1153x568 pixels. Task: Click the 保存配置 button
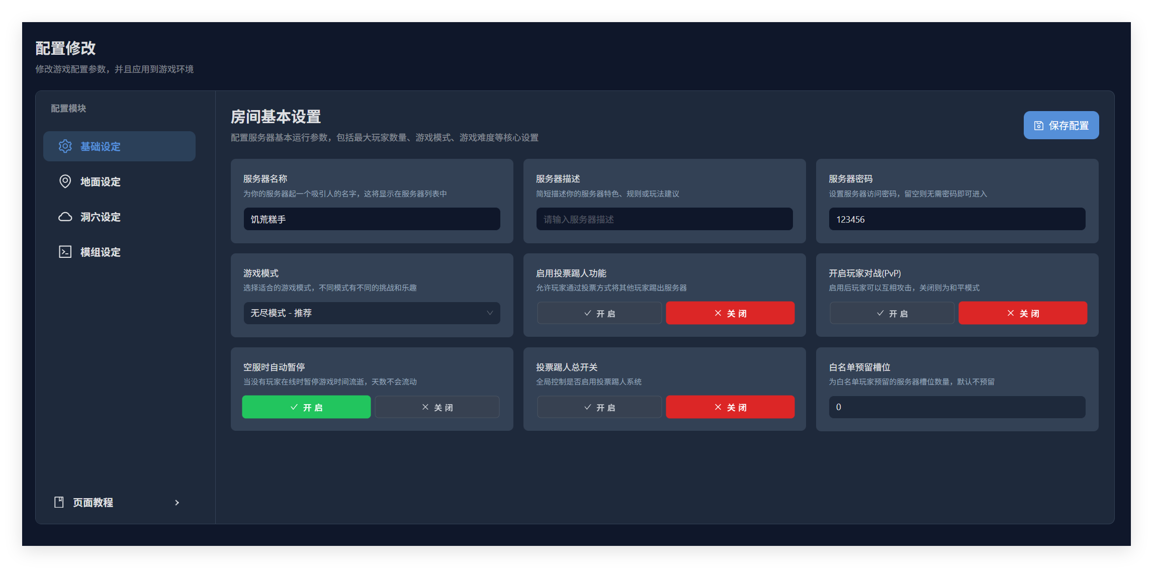(1061, 125)
